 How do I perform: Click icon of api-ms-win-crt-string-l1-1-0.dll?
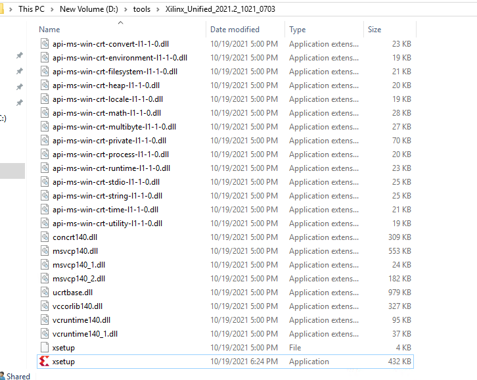pos(45,195)
